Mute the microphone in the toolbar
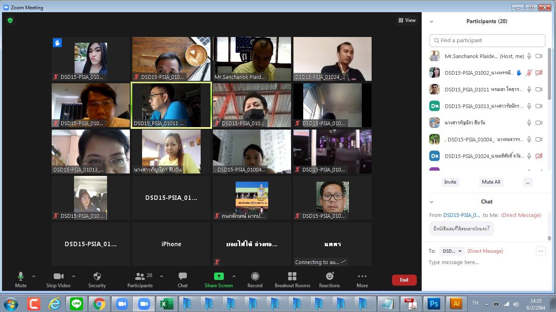 [x=21, y=277]
